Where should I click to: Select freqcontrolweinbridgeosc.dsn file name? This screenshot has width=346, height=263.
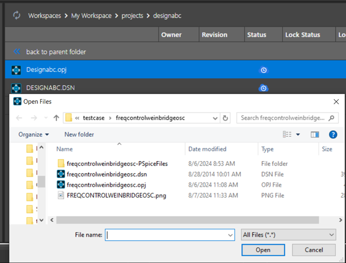coord(107,174)
